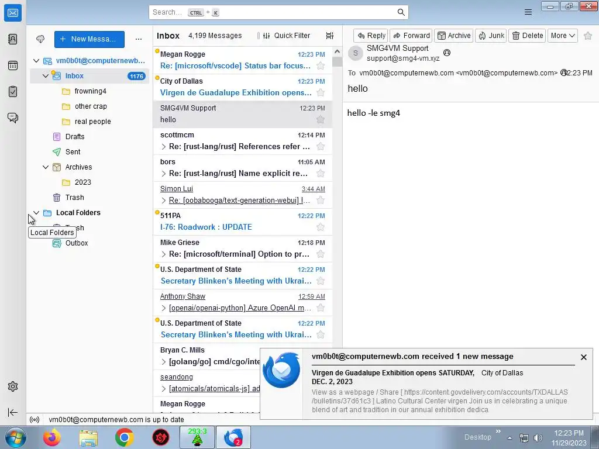Click contact icon next to SMG4VM Support
Image resolution: width=599 pixels, height=449 pixels.
446,53
